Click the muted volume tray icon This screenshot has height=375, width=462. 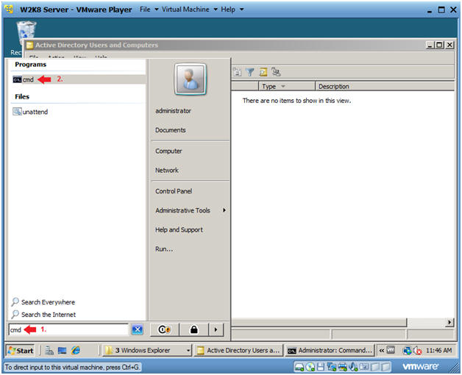418,350
